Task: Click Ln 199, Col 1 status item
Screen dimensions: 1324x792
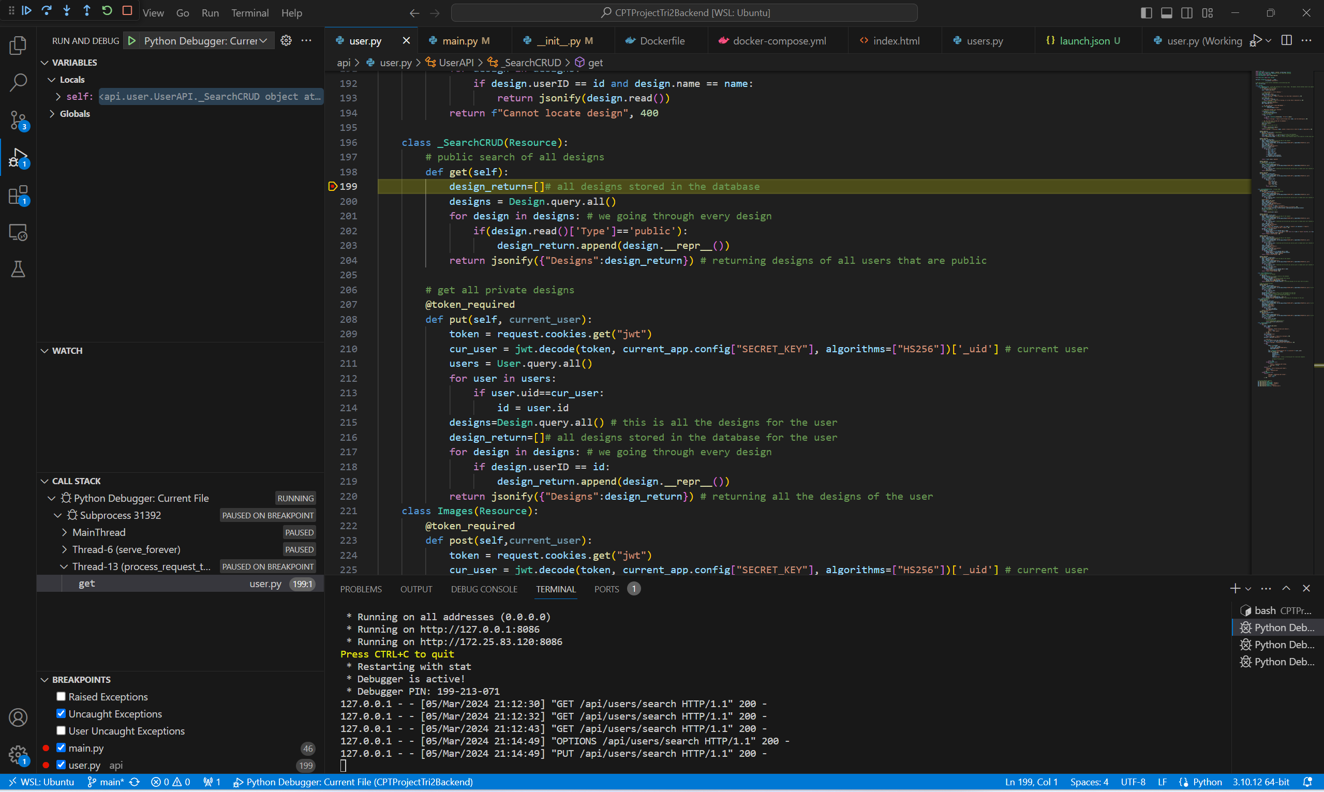Action: click(1031, 782)
